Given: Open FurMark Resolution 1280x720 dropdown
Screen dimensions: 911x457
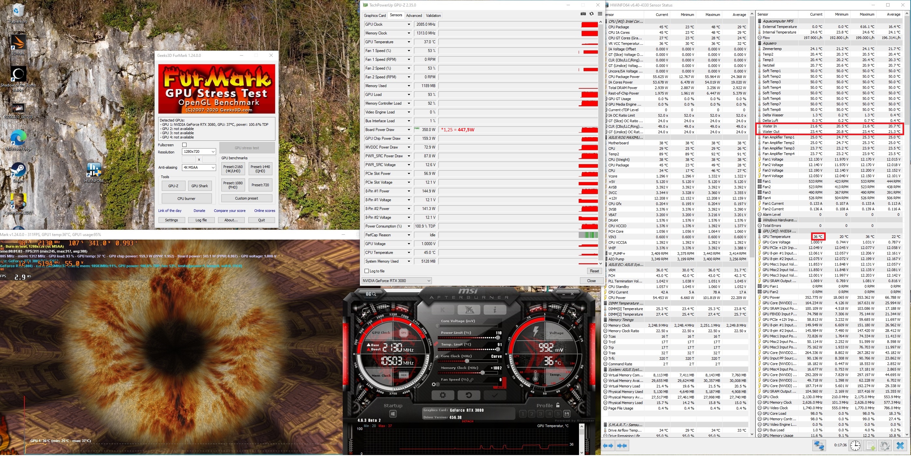Looking at the screenshot, I should pyautogui.click(x=199, y=151).
